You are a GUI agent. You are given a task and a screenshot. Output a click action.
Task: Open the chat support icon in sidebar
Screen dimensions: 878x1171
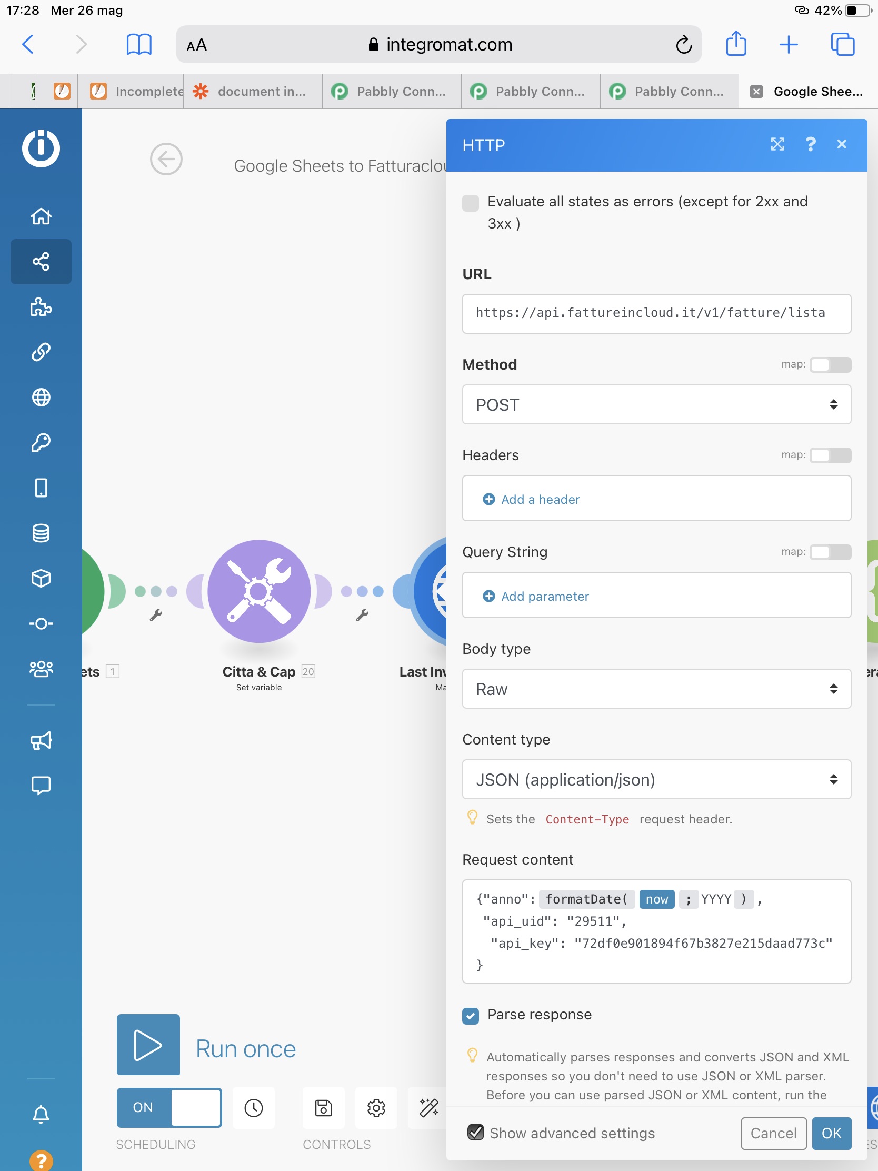(41, 786)
